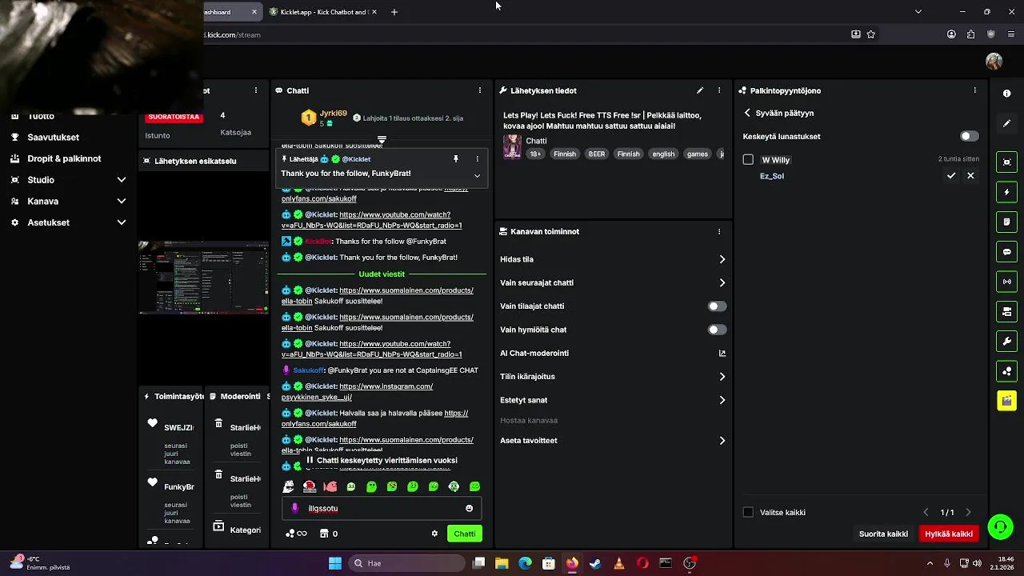This screenshot has width=1024, height=576.
Task: Toggle Vain hymiöitä chat switch
Action: click(x=717, y=330)
